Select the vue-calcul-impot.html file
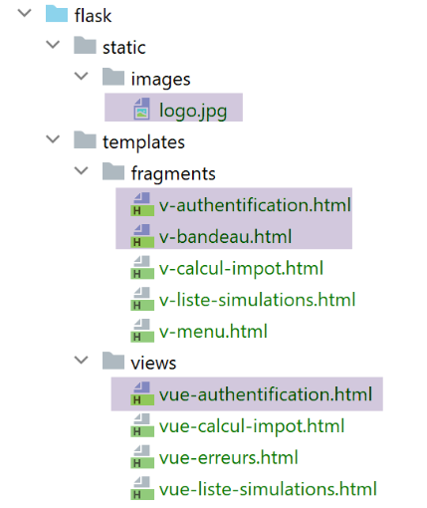This screenshot has width=427, height=508. tap(252, 426)
